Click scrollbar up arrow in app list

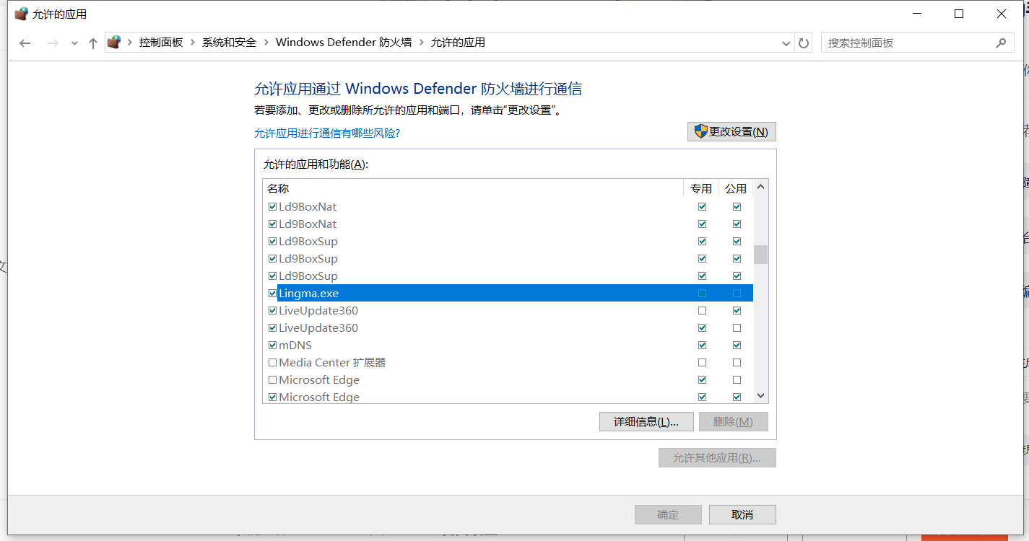(760, 188)
